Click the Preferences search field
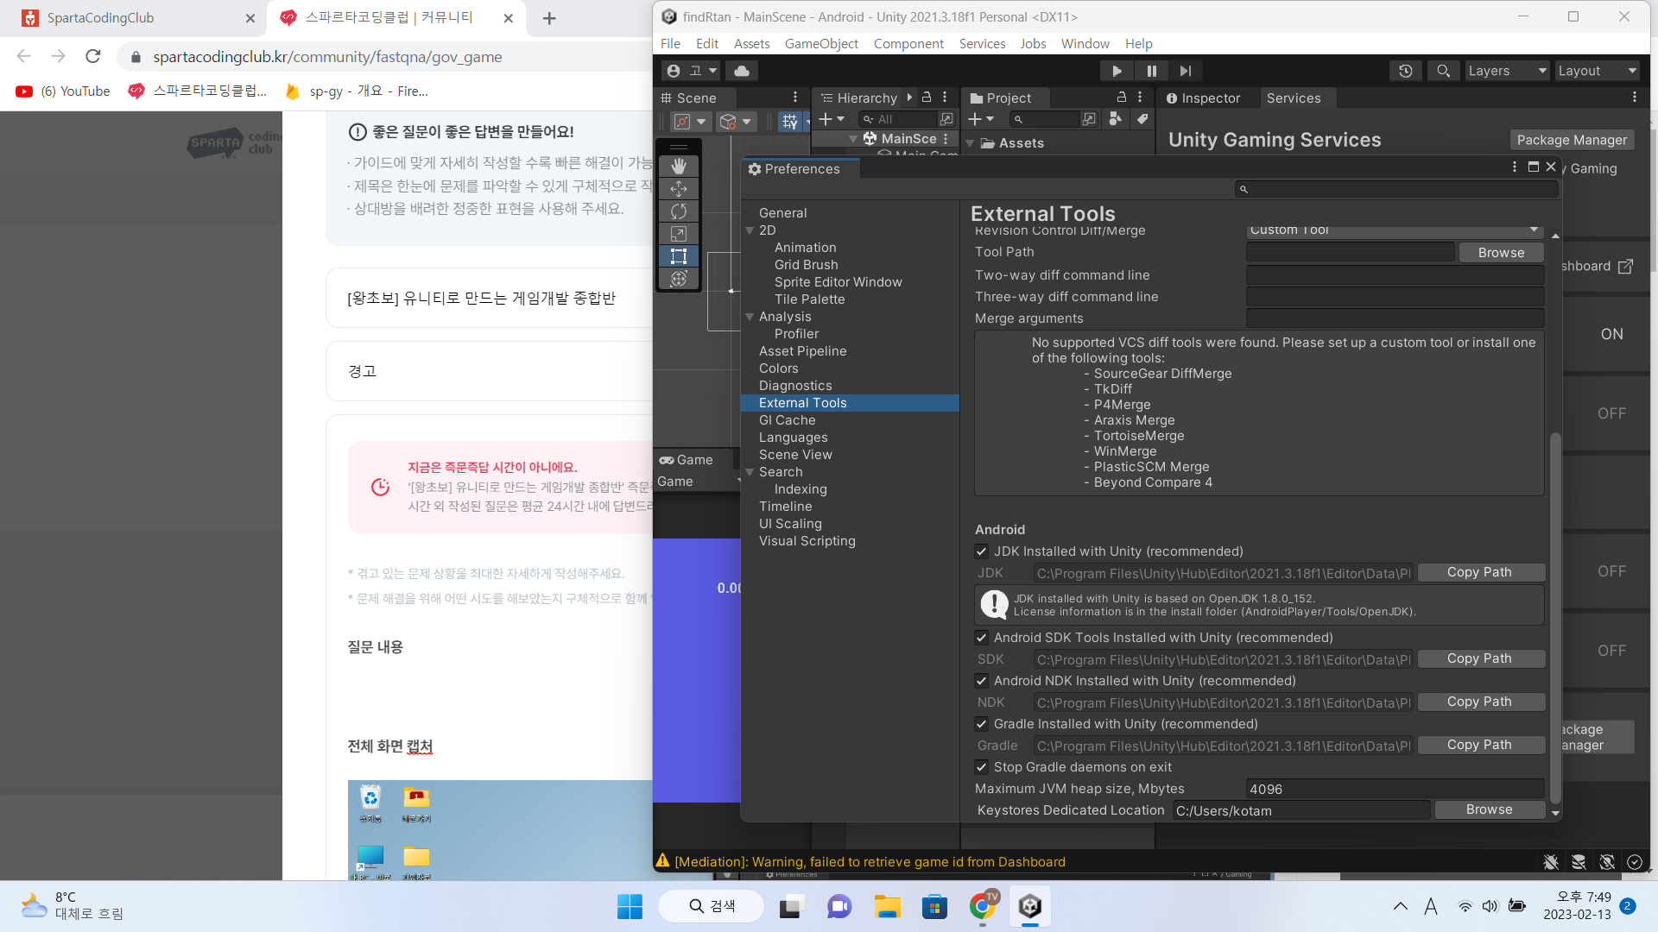This screenshot has height=932, width=1658. point(1396,189)
